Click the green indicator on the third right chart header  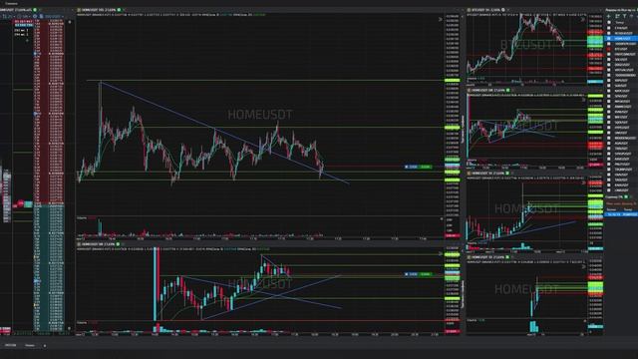click(x=507, y=173)
